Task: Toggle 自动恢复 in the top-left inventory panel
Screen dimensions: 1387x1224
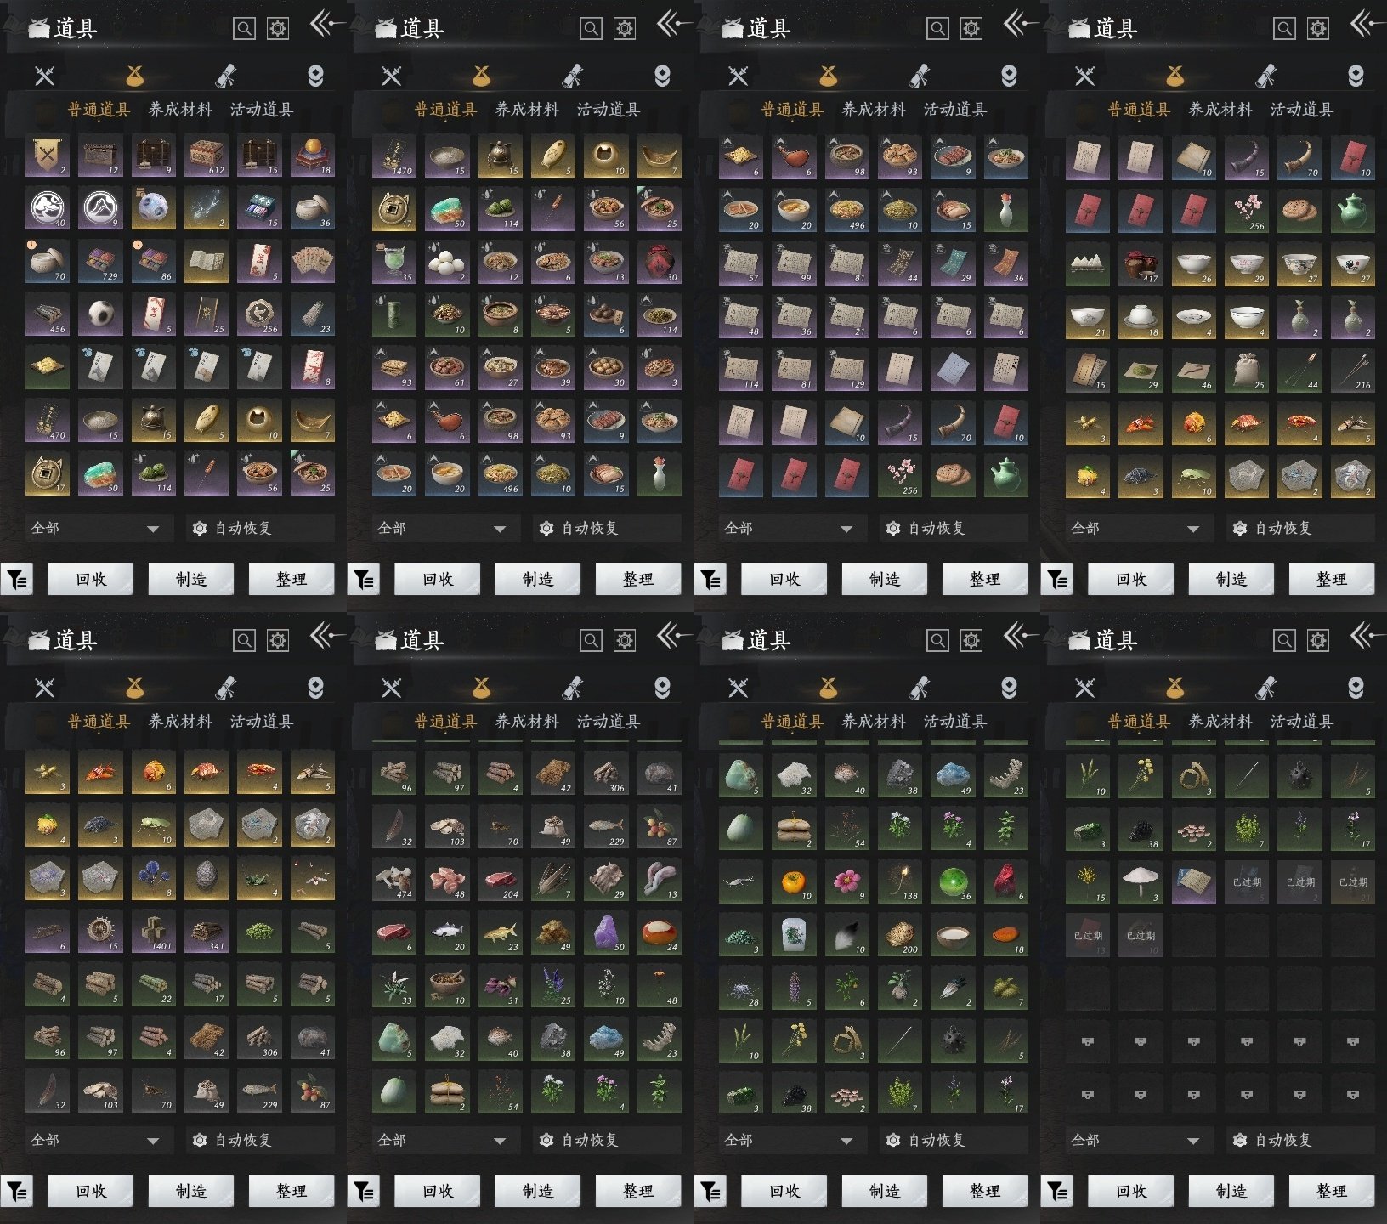Action: pyautogui.click(x=233, y=529)
